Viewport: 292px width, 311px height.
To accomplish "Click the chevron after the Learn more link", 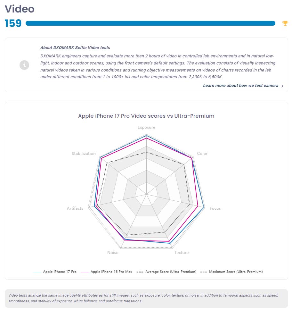I will [x=282, y=86].
